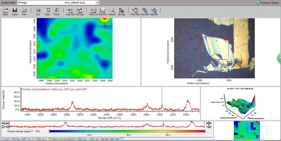Print using the Print toolbar icon

[24, 12]
